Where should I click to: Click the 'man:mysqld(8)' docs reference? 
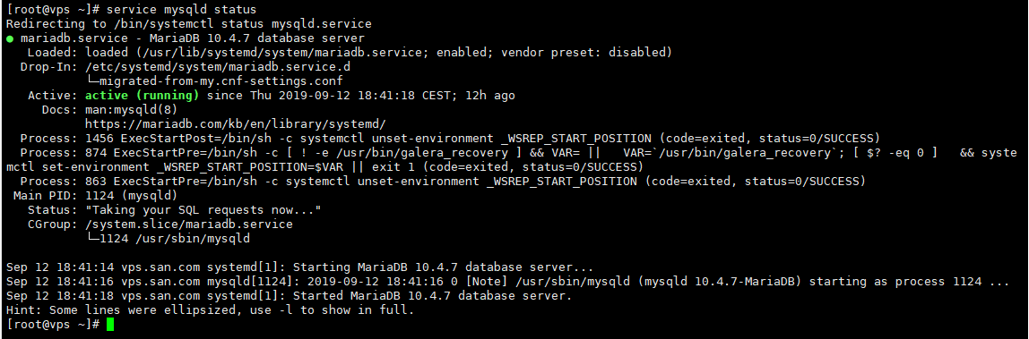[132, 109]
